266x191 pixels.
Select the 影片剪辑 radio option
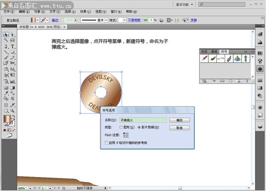click(x=140, y=128)
